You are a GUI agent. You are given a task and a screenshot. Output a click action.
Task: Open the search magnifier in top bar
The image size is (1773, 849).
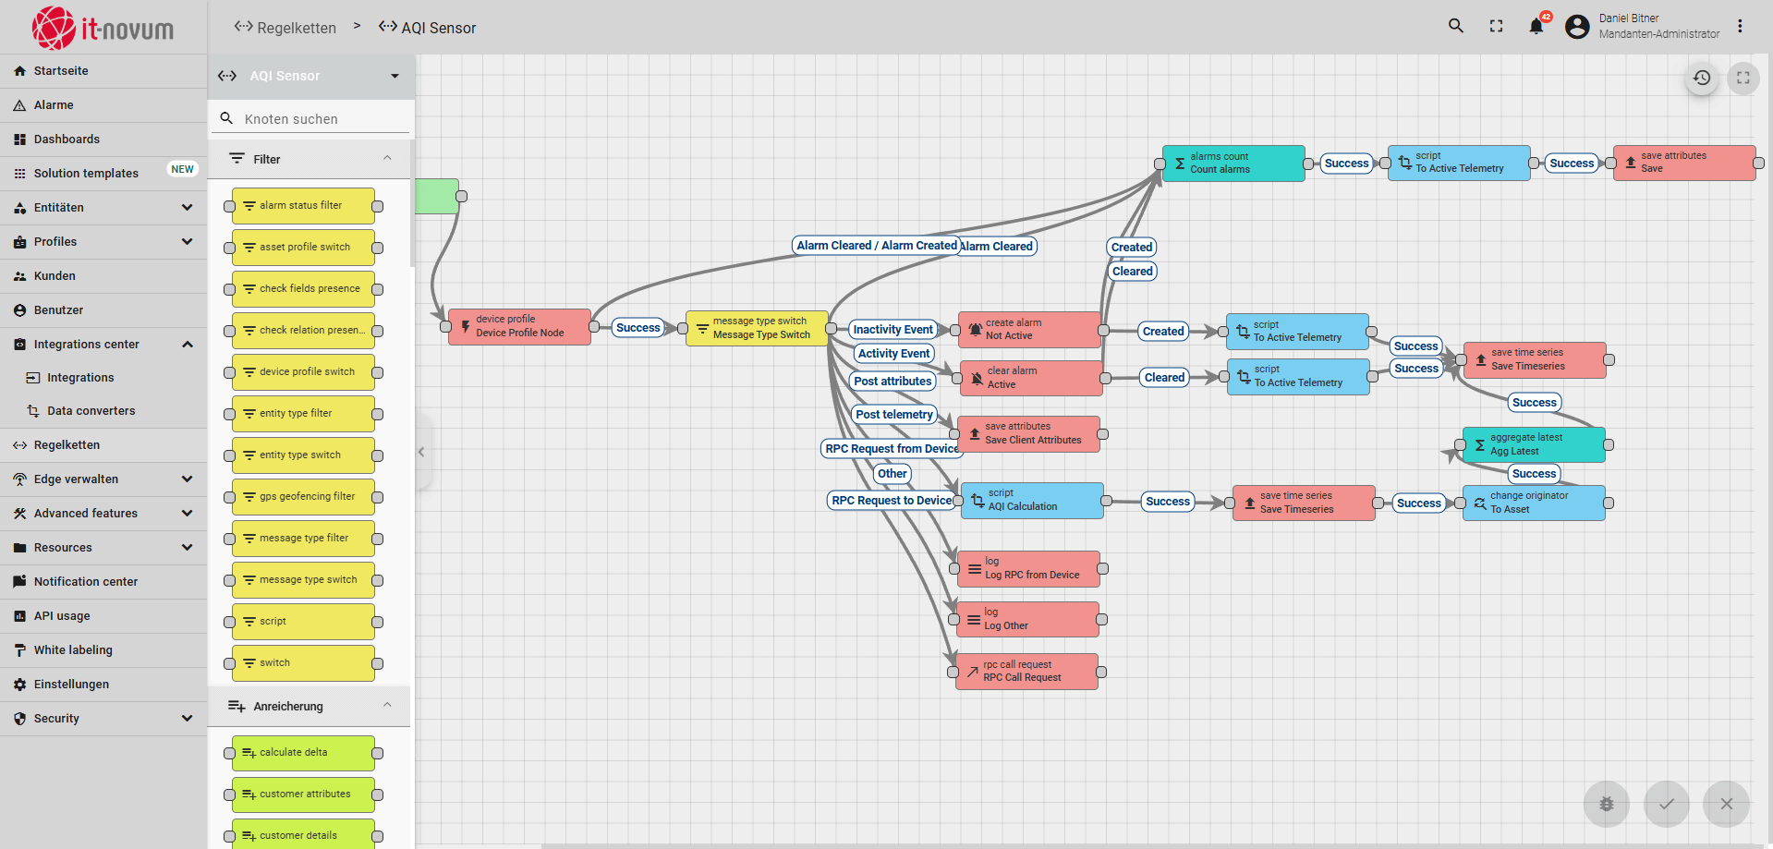[1455, 26]
